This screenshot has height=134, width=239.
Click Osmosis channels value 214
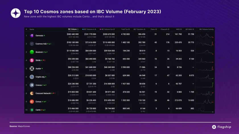[168, 34]
